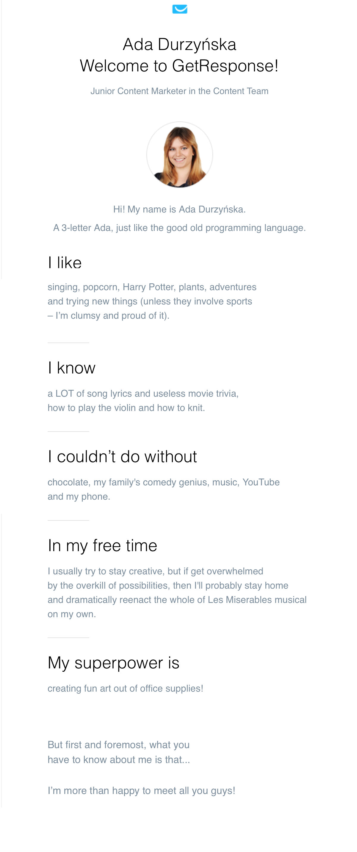Click the "Hi! My name is" greeting line
357x852 pixels.
179,209
